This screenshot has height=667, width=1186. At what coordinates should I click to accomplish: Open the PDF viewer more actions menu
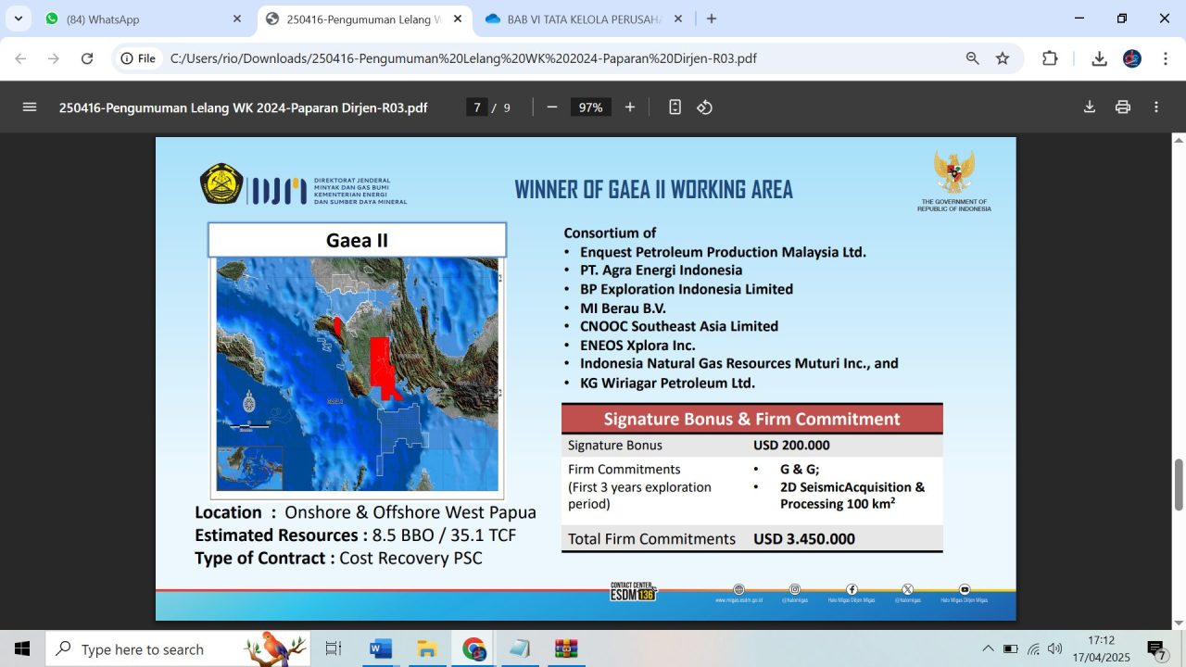point(1156,107)
